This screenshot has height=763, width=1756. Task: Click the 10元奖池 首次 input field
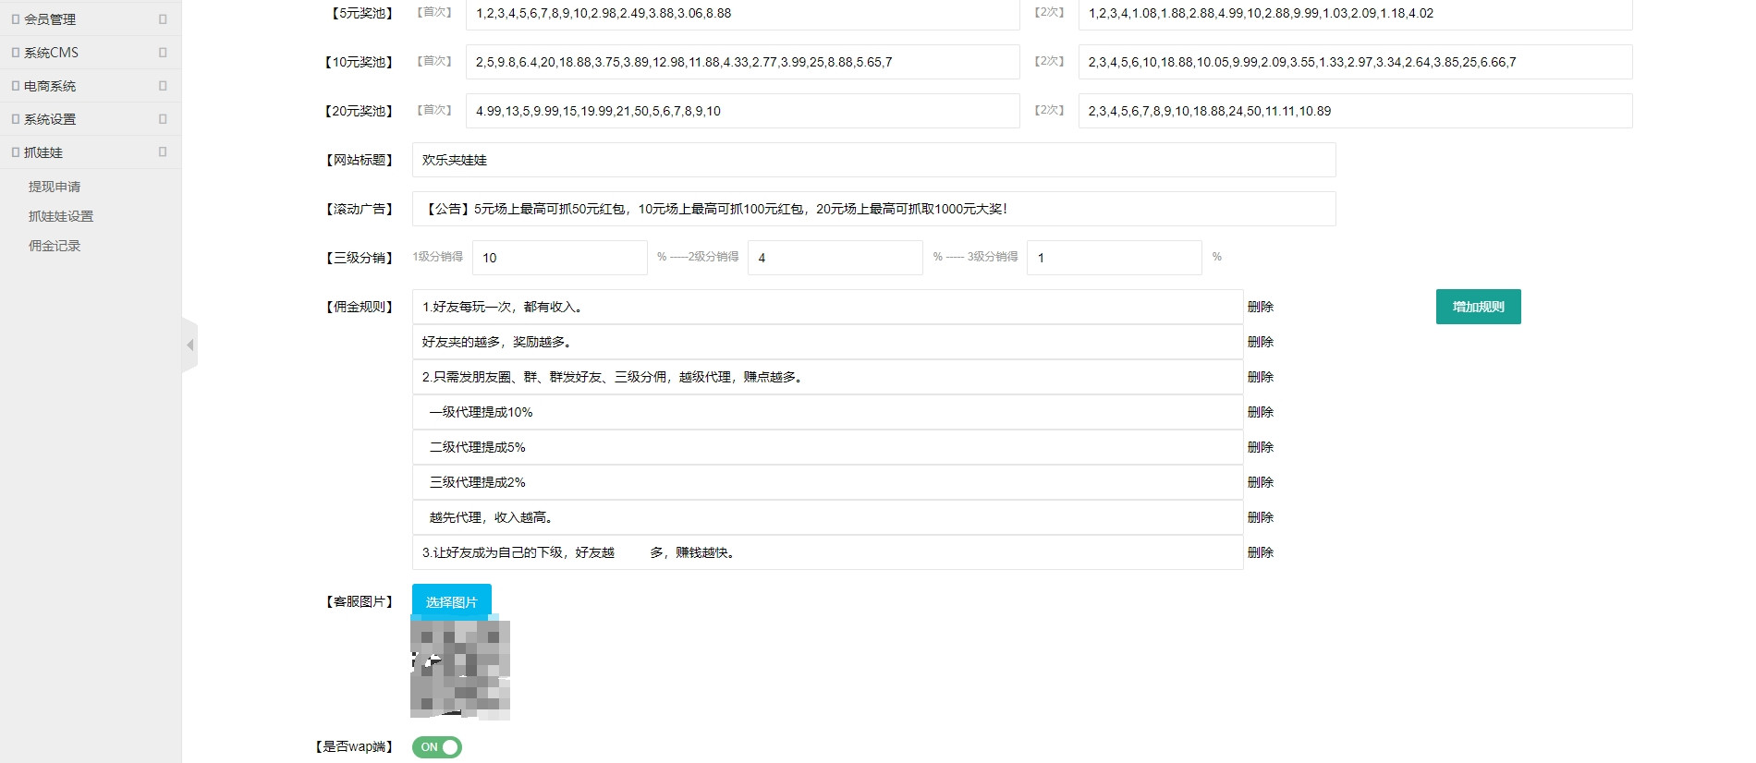click(x=742, y=62)
